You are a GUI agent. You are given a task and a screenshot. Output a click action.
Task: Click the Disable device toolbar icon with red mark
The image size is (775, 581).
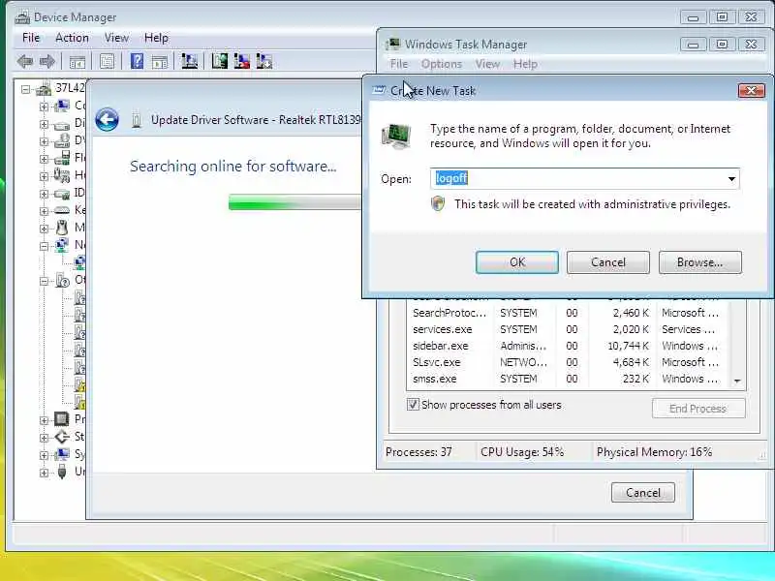coord(241,61)
